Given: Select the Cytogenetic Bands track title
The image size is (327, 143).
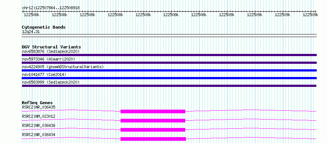Looking at the screenshot, I should [x=44, y=27].
